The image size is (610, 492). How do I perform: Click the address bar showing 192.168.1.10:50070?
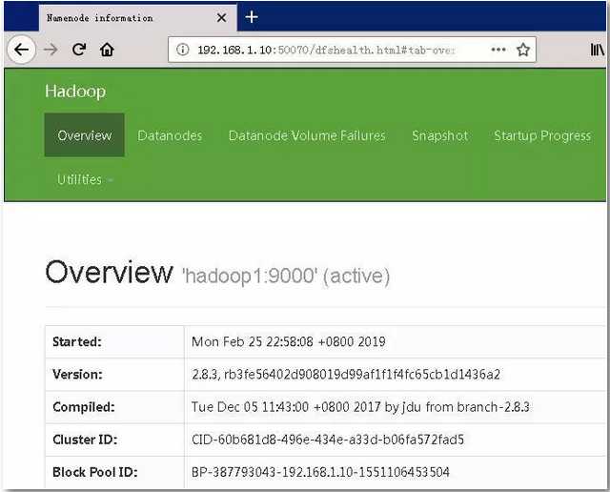pos(352,50)
